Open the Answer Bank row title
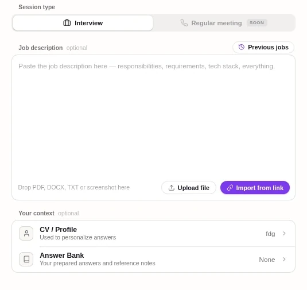 pos(61,256)
